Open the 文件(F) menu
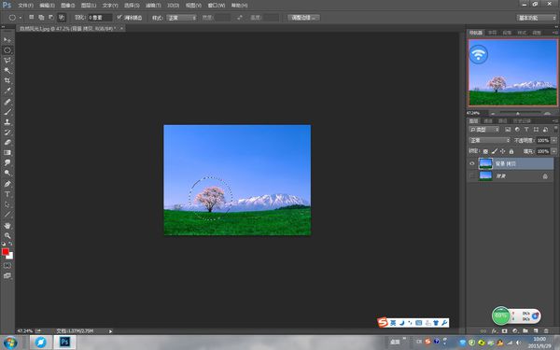560x350 pixels. 25,6
